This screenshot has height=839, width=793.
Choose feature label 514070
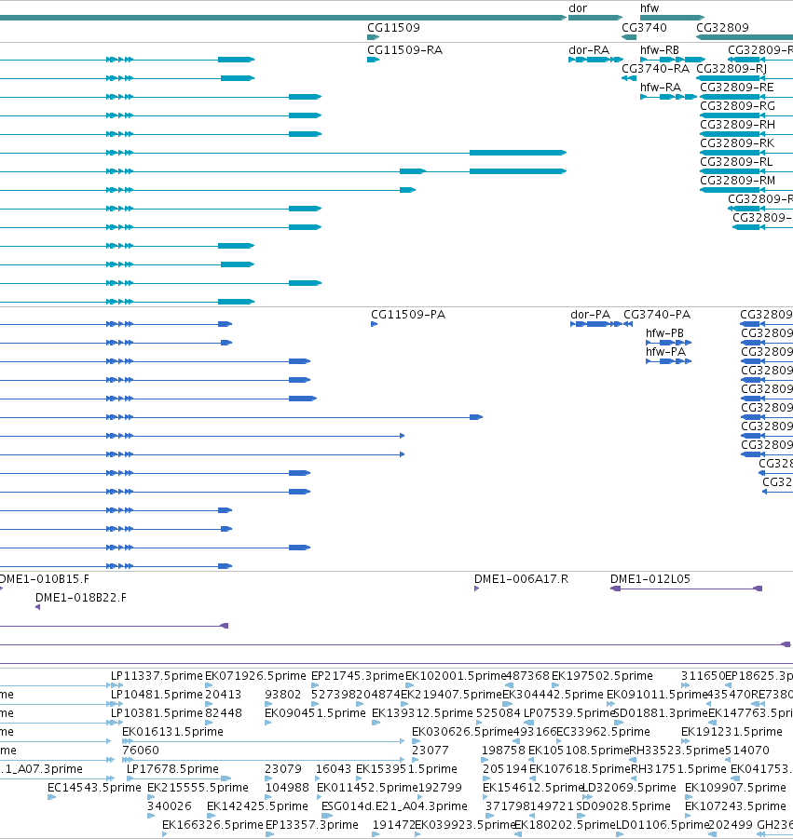[x=747, y=751]
